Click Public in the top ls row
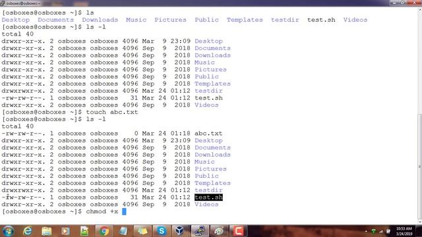 pos(206,20)
